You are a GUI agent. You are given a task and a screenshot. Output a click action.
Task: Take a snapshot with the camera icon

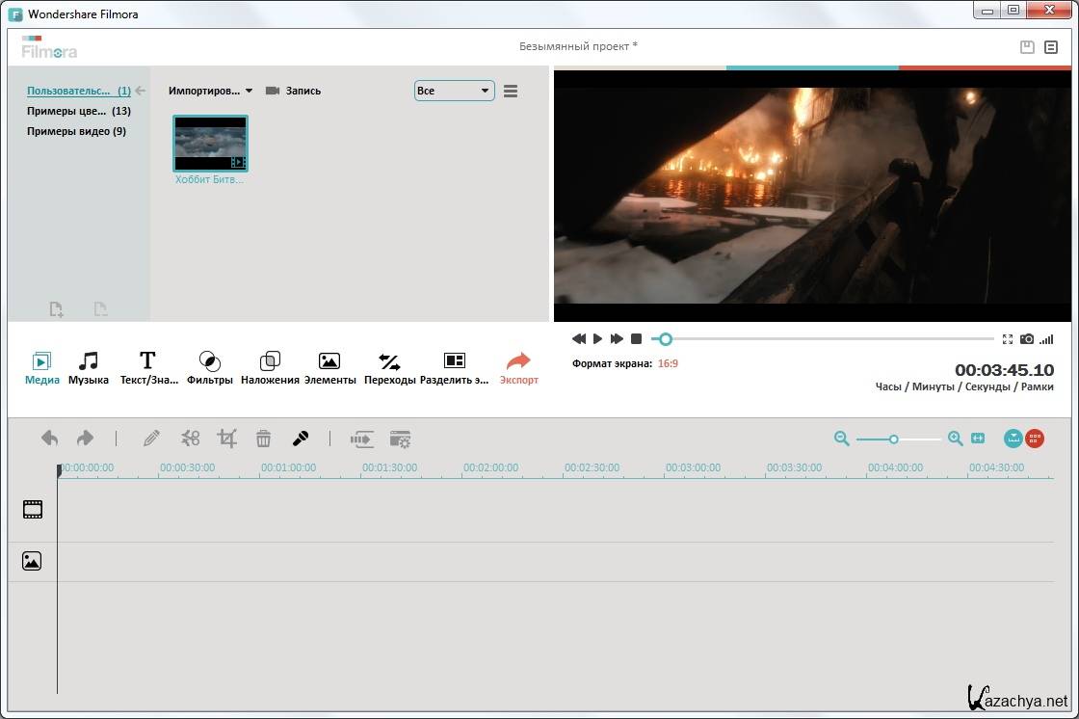tap(1027, 339)
